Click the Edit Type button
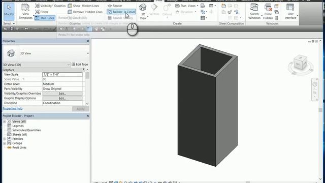325x183 pixels. point(80,65)
